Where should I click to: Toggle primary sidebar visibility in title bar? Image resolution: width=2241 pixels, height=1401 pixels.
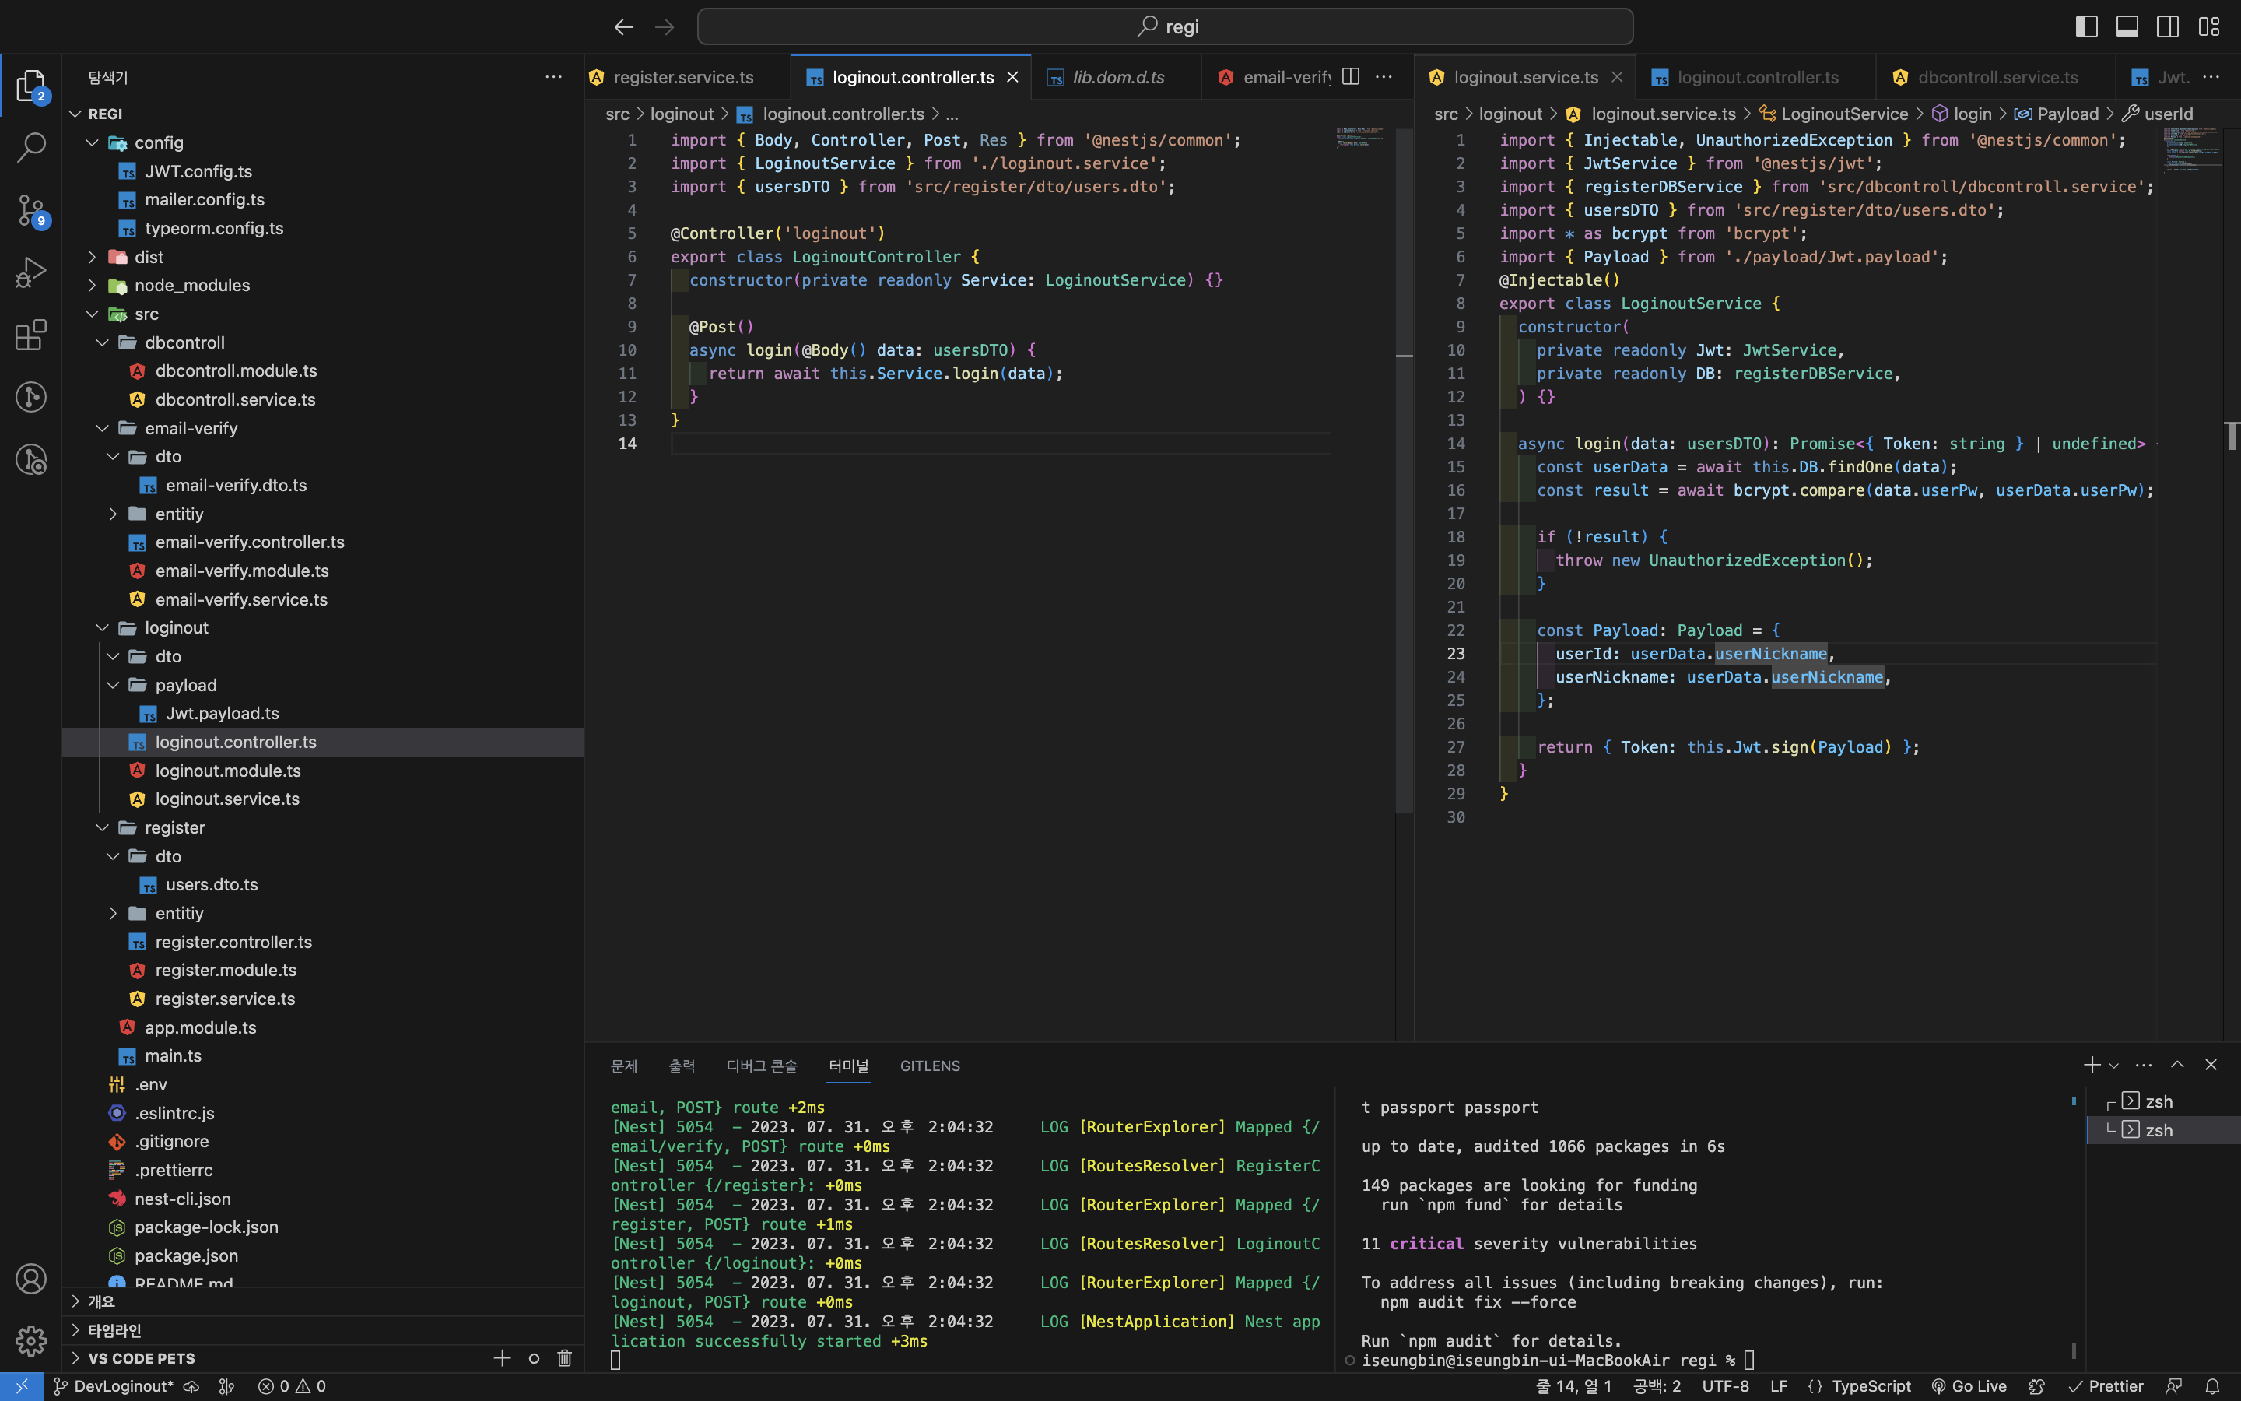click(x=2086, y=26)
